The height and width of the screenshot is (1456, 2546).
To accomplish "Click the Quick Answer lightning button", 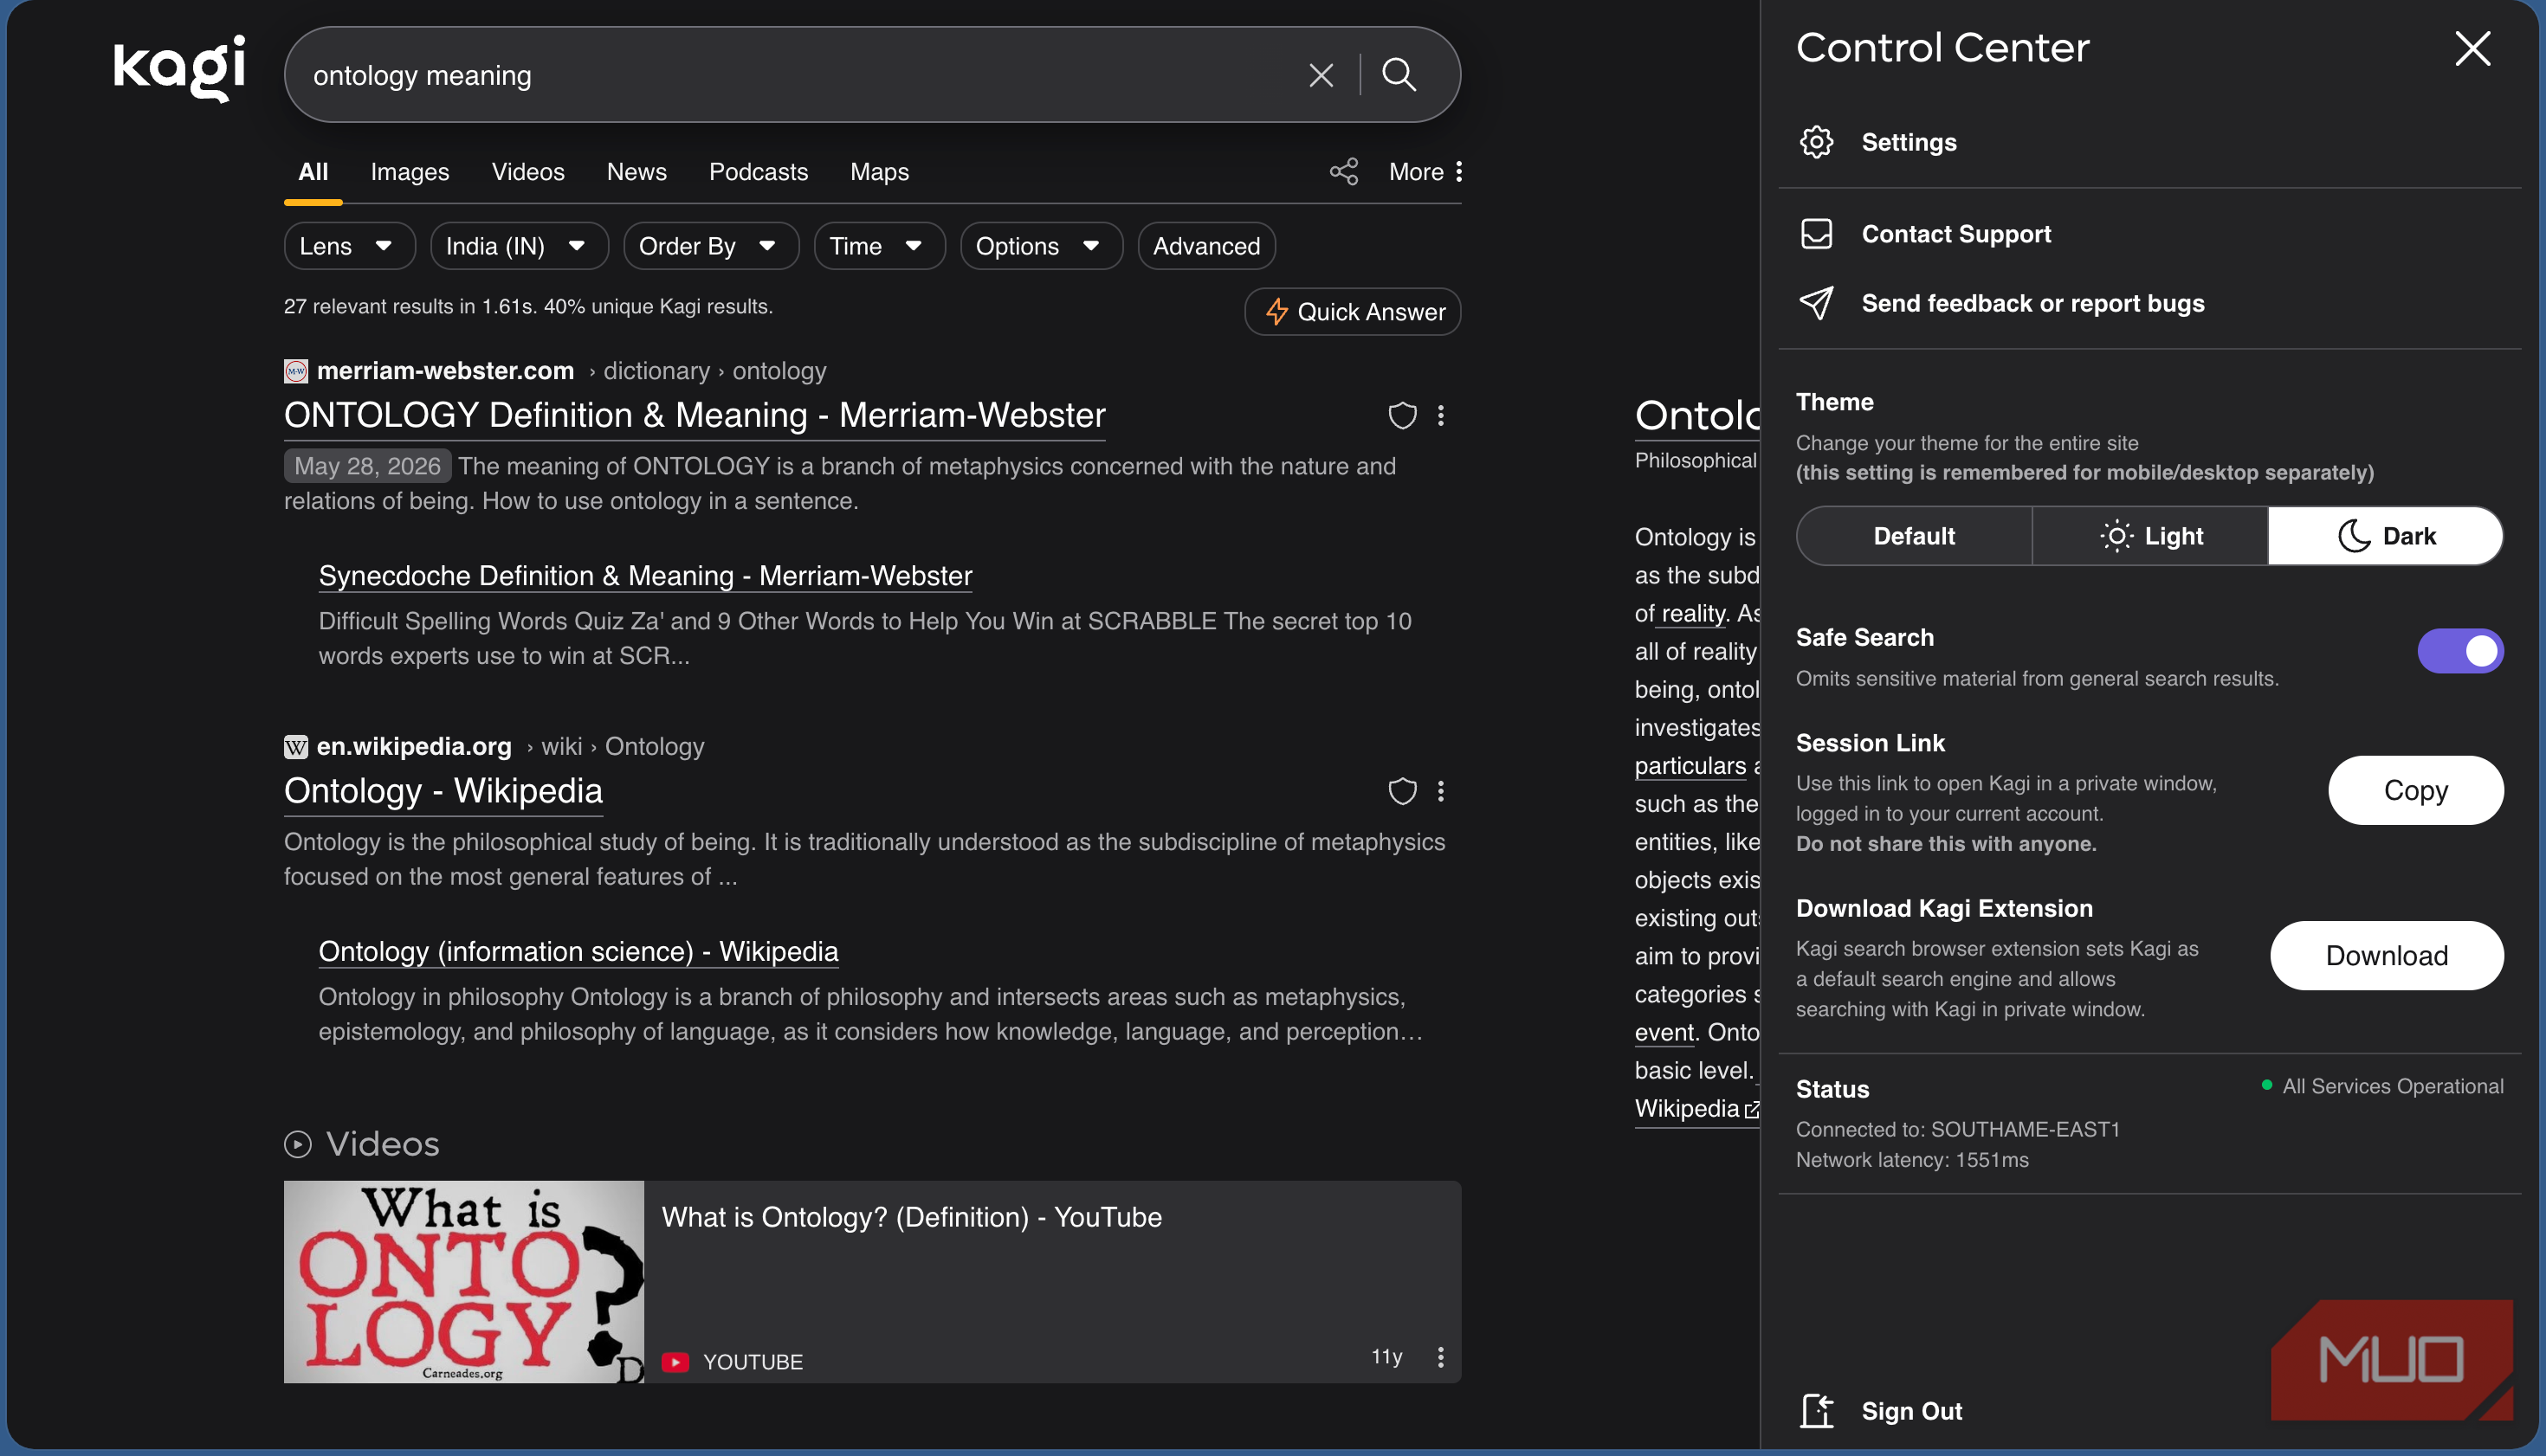I will point(1353,312).
